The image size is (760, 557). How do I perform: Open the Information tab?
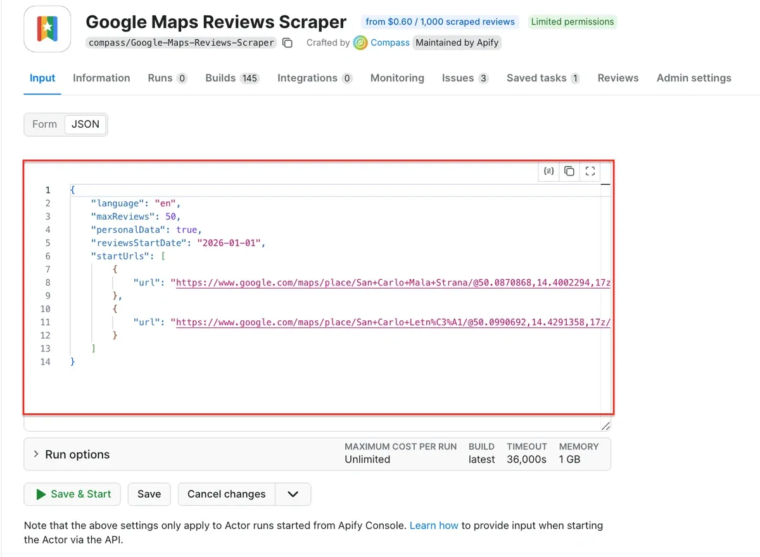101,78
